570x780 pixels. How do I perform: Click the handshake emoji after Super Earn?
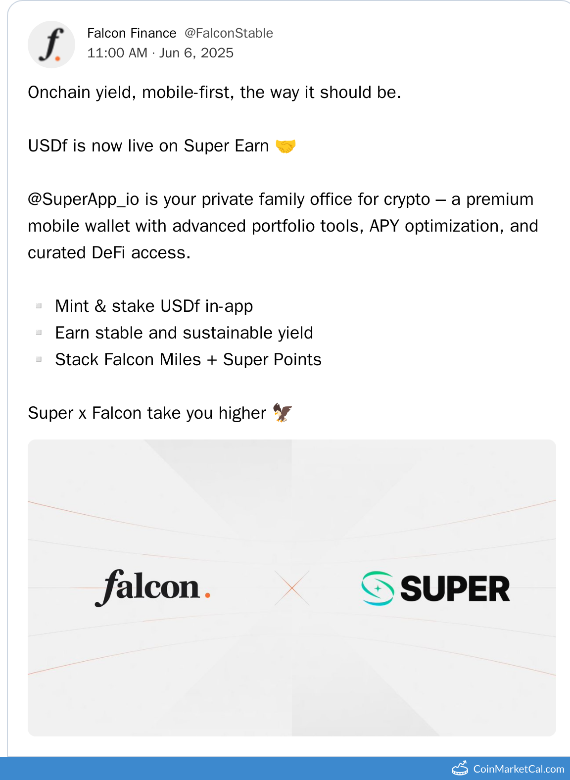(x=285, y=146)
